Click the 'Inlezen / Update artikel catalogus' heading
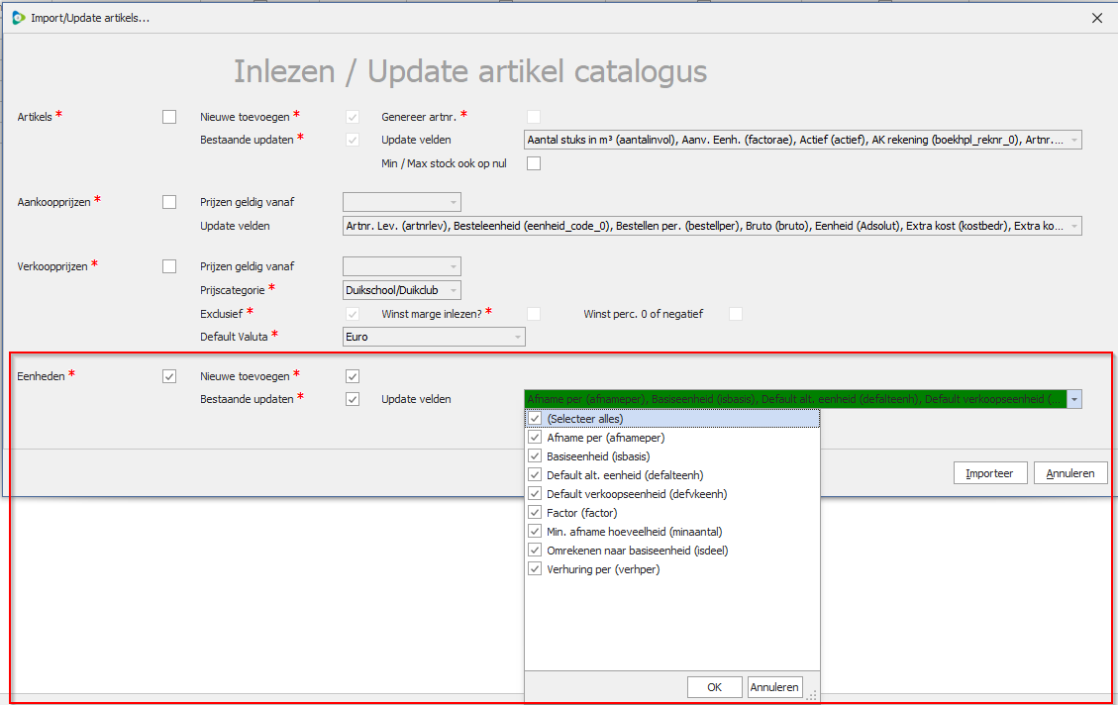This screenshot has width=1118, height=705. [470, 71]
